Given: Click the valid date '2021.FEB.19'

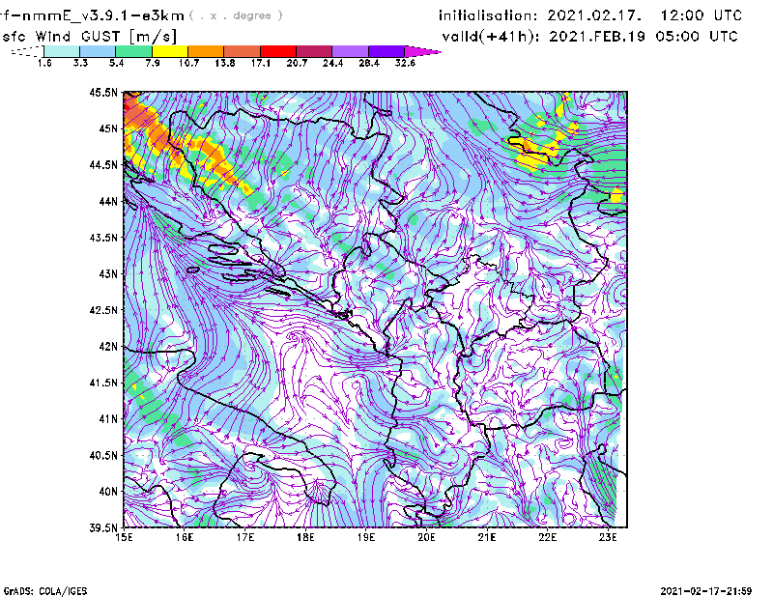Looking at the screenshot, I should (597, 37).
